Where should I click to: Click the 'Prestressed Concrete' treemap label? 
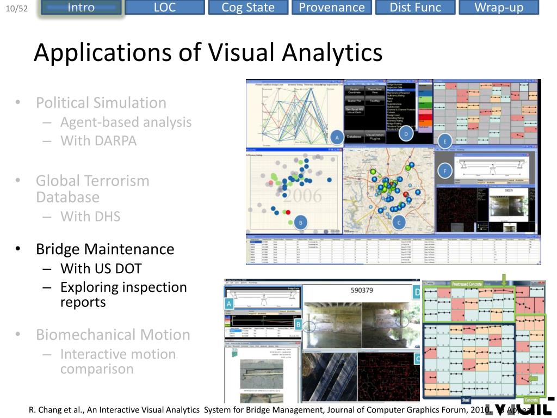[467, 284]
